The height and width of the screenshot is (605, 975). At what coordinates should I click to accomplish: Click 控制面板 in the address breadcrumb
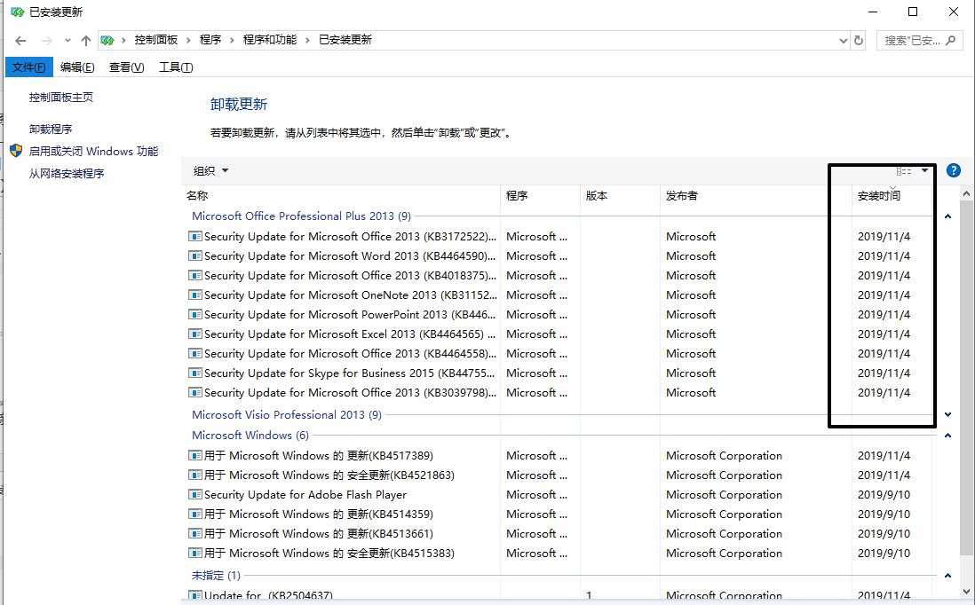point(156,41)
